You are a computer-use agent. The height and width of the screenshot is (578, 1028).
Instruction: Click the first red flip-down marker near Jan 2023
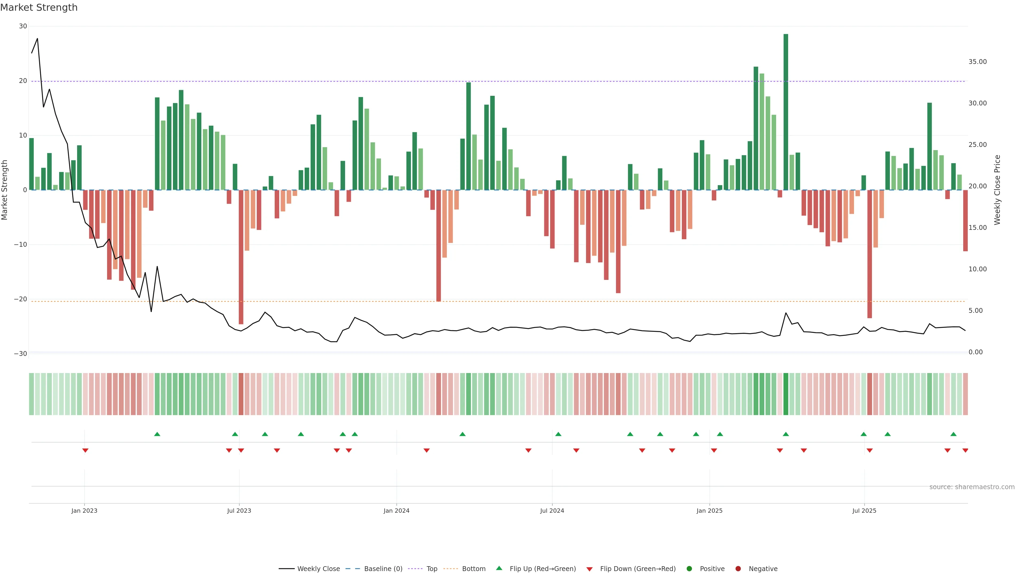85,450
